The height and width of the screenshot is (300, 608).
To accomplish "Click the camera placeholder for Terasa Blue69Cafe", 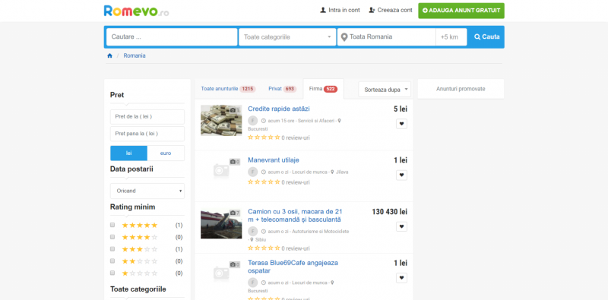I will (x=221, y=273).
